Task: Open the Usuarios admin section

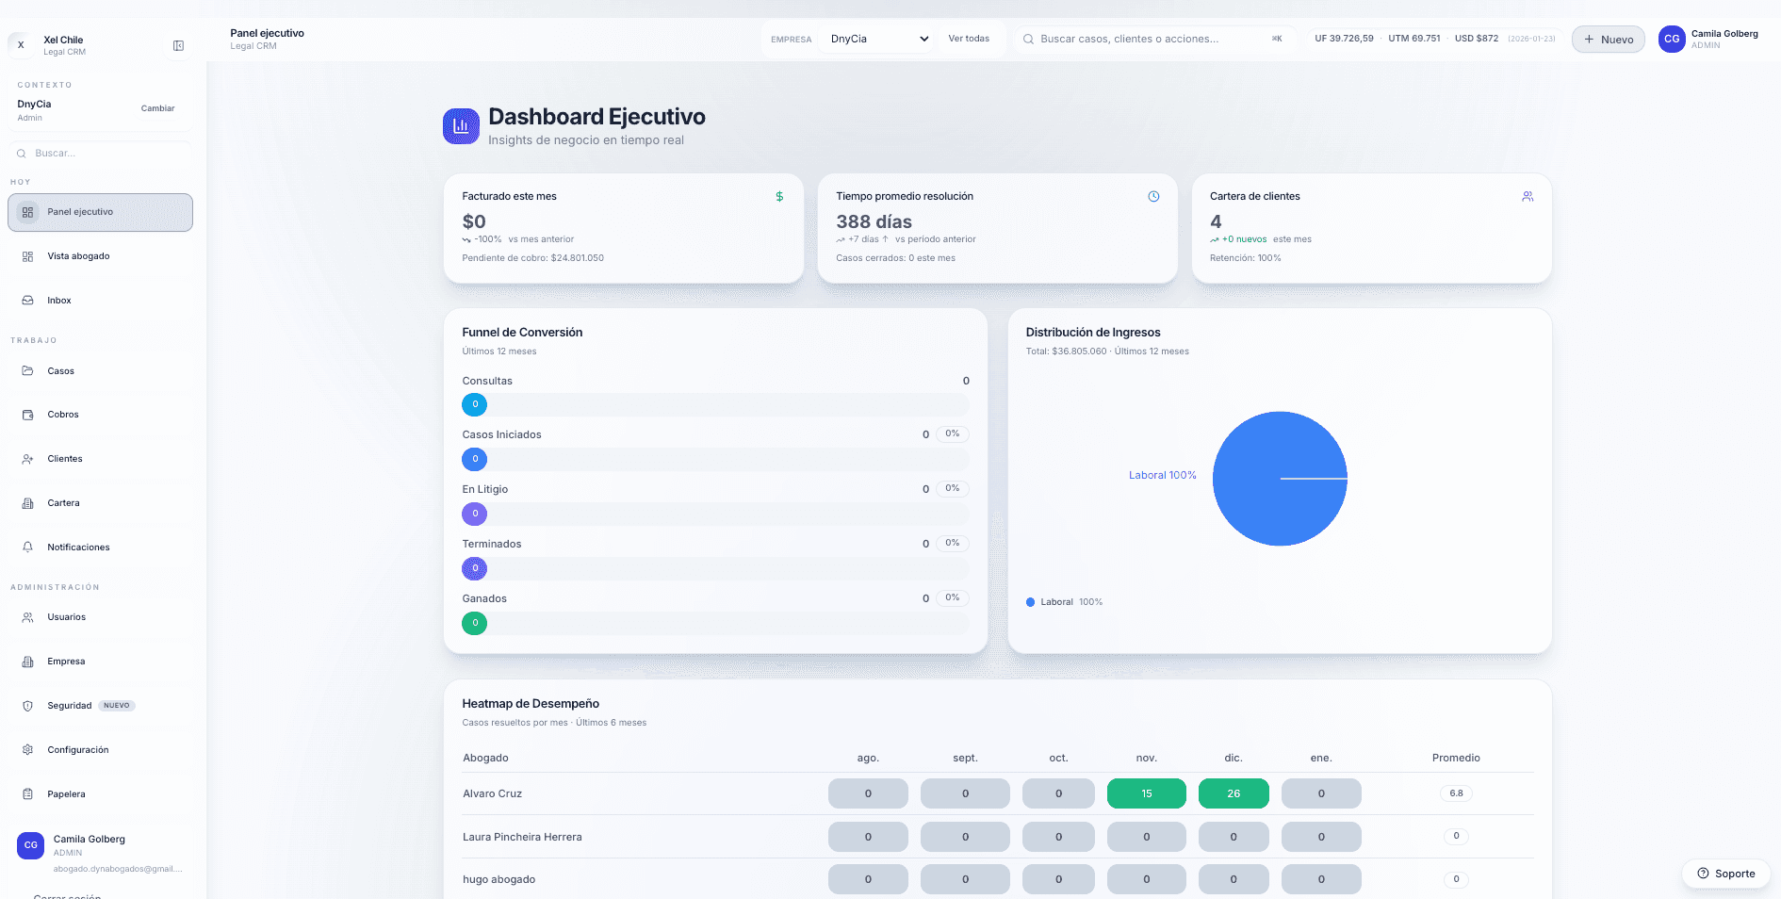Action: [66, 617]
